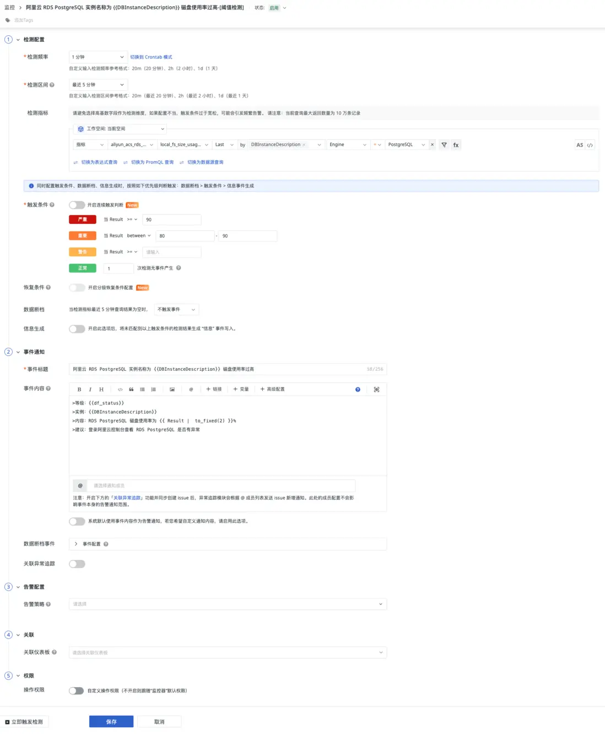The width and height of the screenshot is (605, 734).
Task: Open the between operator dropdown for 重要
Action: 138,236
